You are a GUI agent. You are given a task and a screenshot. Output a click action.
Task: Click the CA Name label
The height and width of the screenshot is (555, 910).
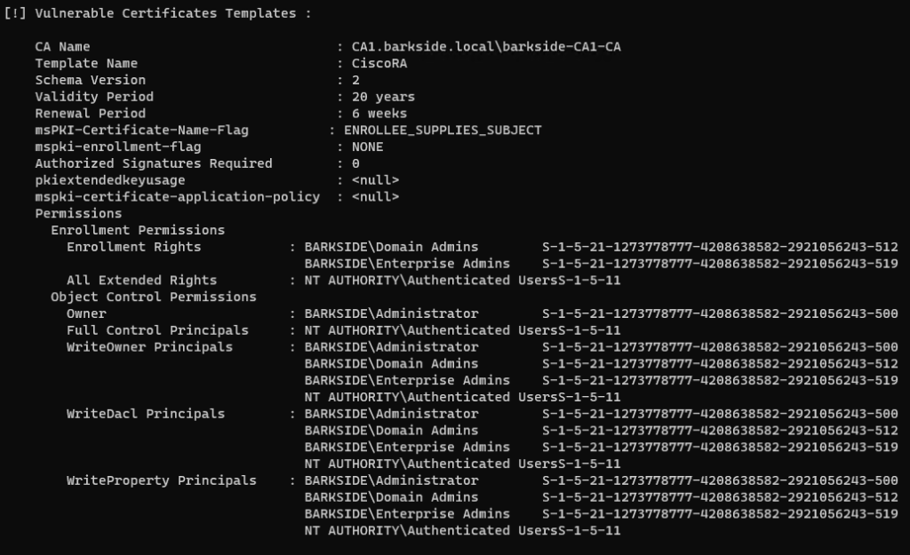click(x=62, y=47)
